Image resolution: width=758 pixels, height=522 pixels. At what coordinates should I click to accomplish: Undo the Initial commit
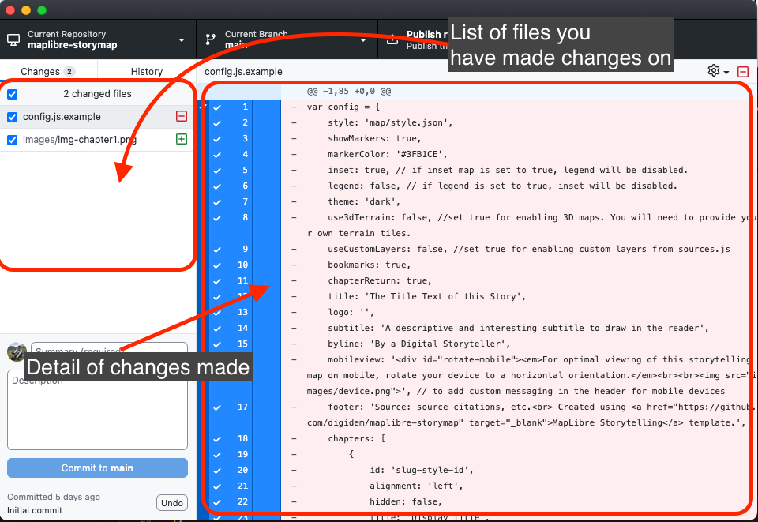click(x=171, y=503)
